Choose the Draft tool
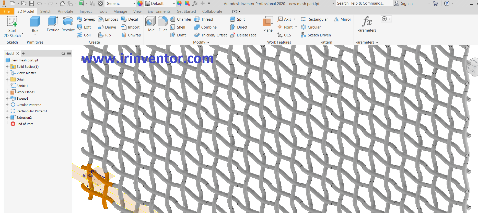This screenshot has height=213, width=478. tap(178, 35)
